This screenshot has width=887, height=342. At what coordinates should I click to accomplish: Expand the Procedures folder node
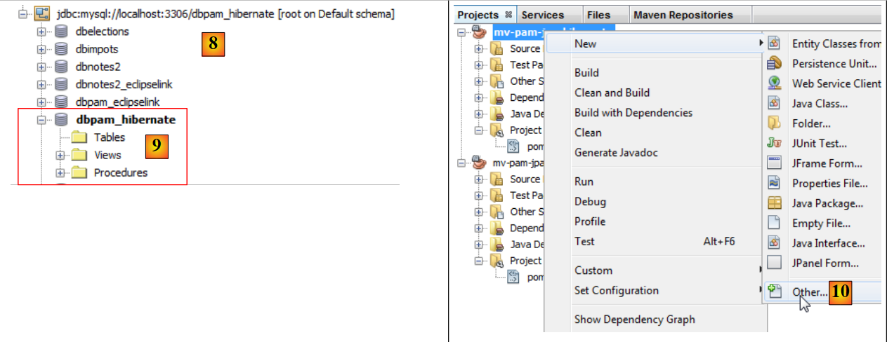(x=60, y=172)
